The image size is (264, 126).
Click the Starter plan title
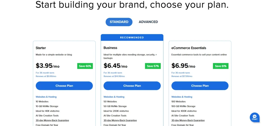(x=41, y=48)
